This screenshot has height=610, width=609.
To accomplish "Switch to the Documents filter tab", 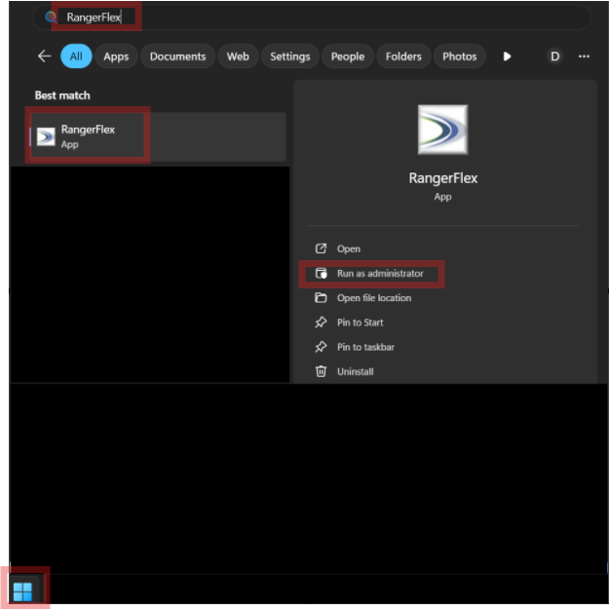I will (177, 57).
